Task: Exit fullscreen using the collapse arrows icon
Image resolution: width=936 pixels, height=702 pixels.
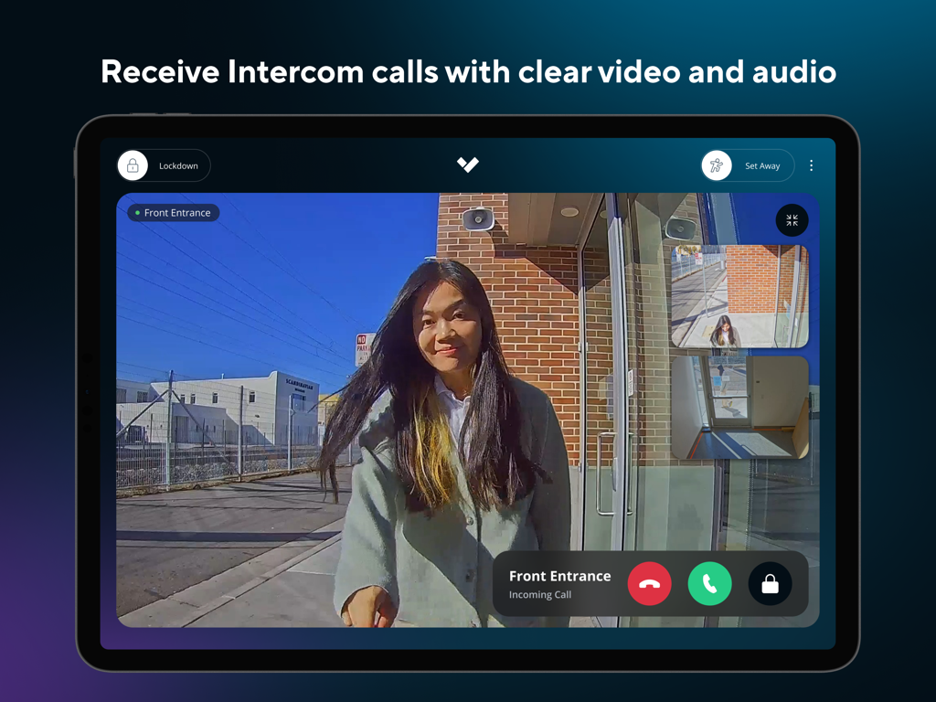Action: pos(792,220)
